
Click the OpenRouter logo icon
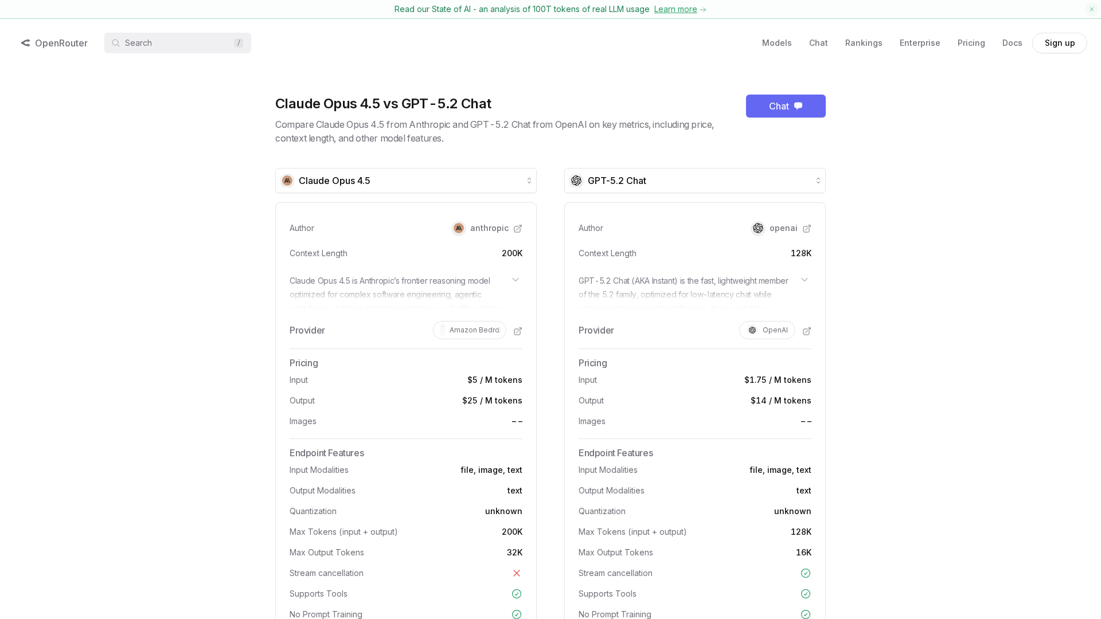tap(26, 43)
